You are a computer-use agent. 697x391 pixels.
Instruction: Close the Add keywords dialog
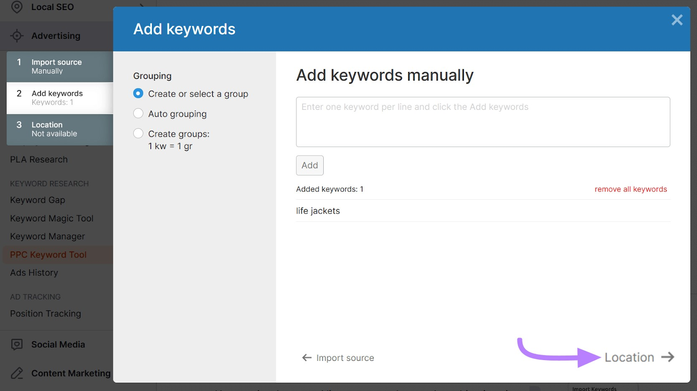(x=677, y=20)
